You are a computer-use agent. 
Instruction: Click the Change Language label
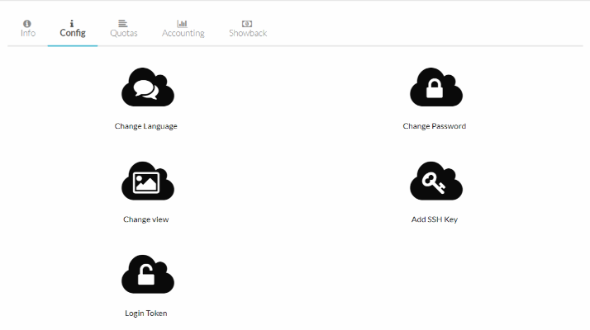[146, 126]
